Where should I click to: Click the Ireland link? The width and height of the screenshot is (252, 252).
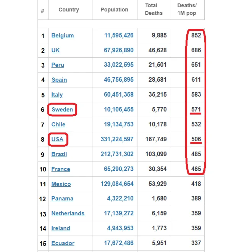pyautogui.click(x=61, y=228)
